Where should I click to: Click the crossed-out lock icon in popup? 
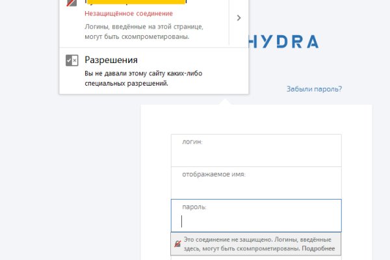point(71,3)
